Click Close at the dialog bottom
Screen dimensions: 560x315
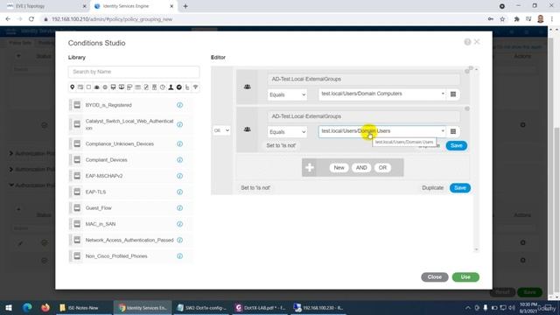pyautogui.click(x=435, y=277)
